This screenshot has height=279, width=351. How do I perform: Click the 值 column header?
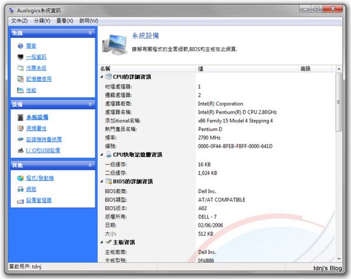(x=247, y=69)
